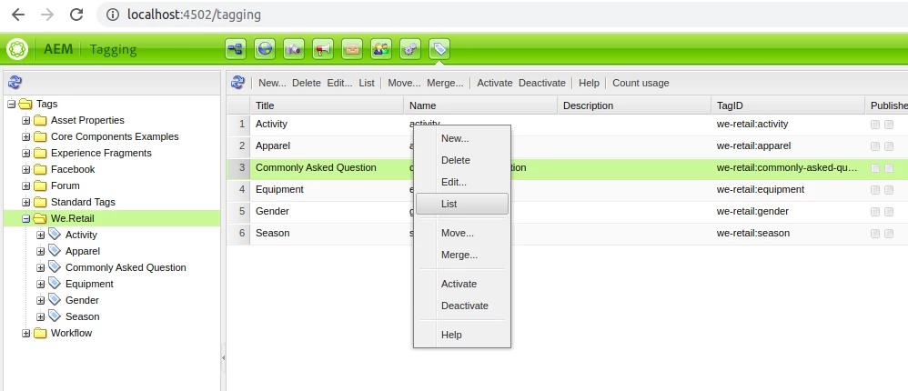Click the Activity tag icon in tree

tap(55, 235)
